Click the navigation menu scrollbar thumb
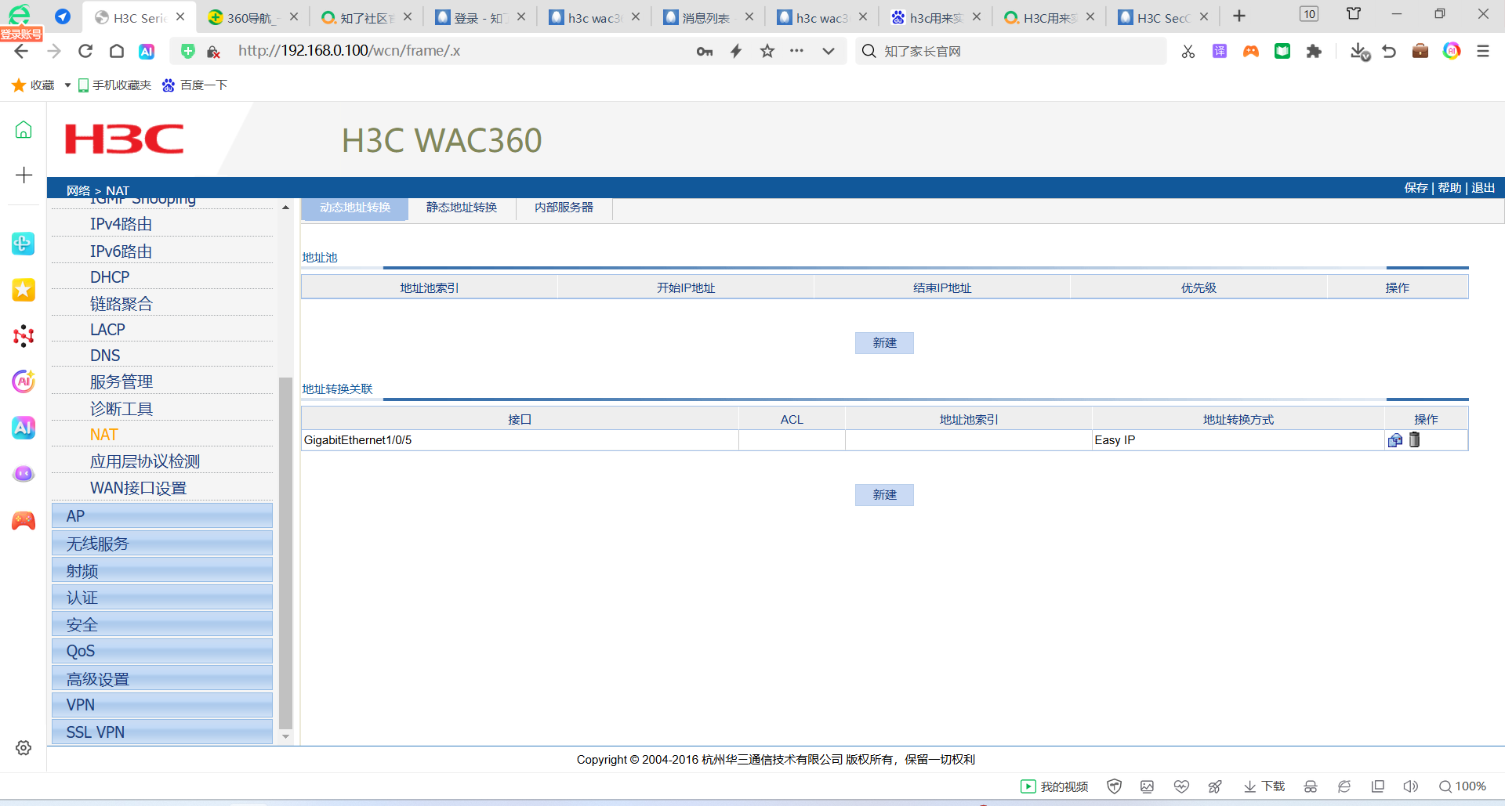Viewport: 1505px width, 806px height. 286,553
